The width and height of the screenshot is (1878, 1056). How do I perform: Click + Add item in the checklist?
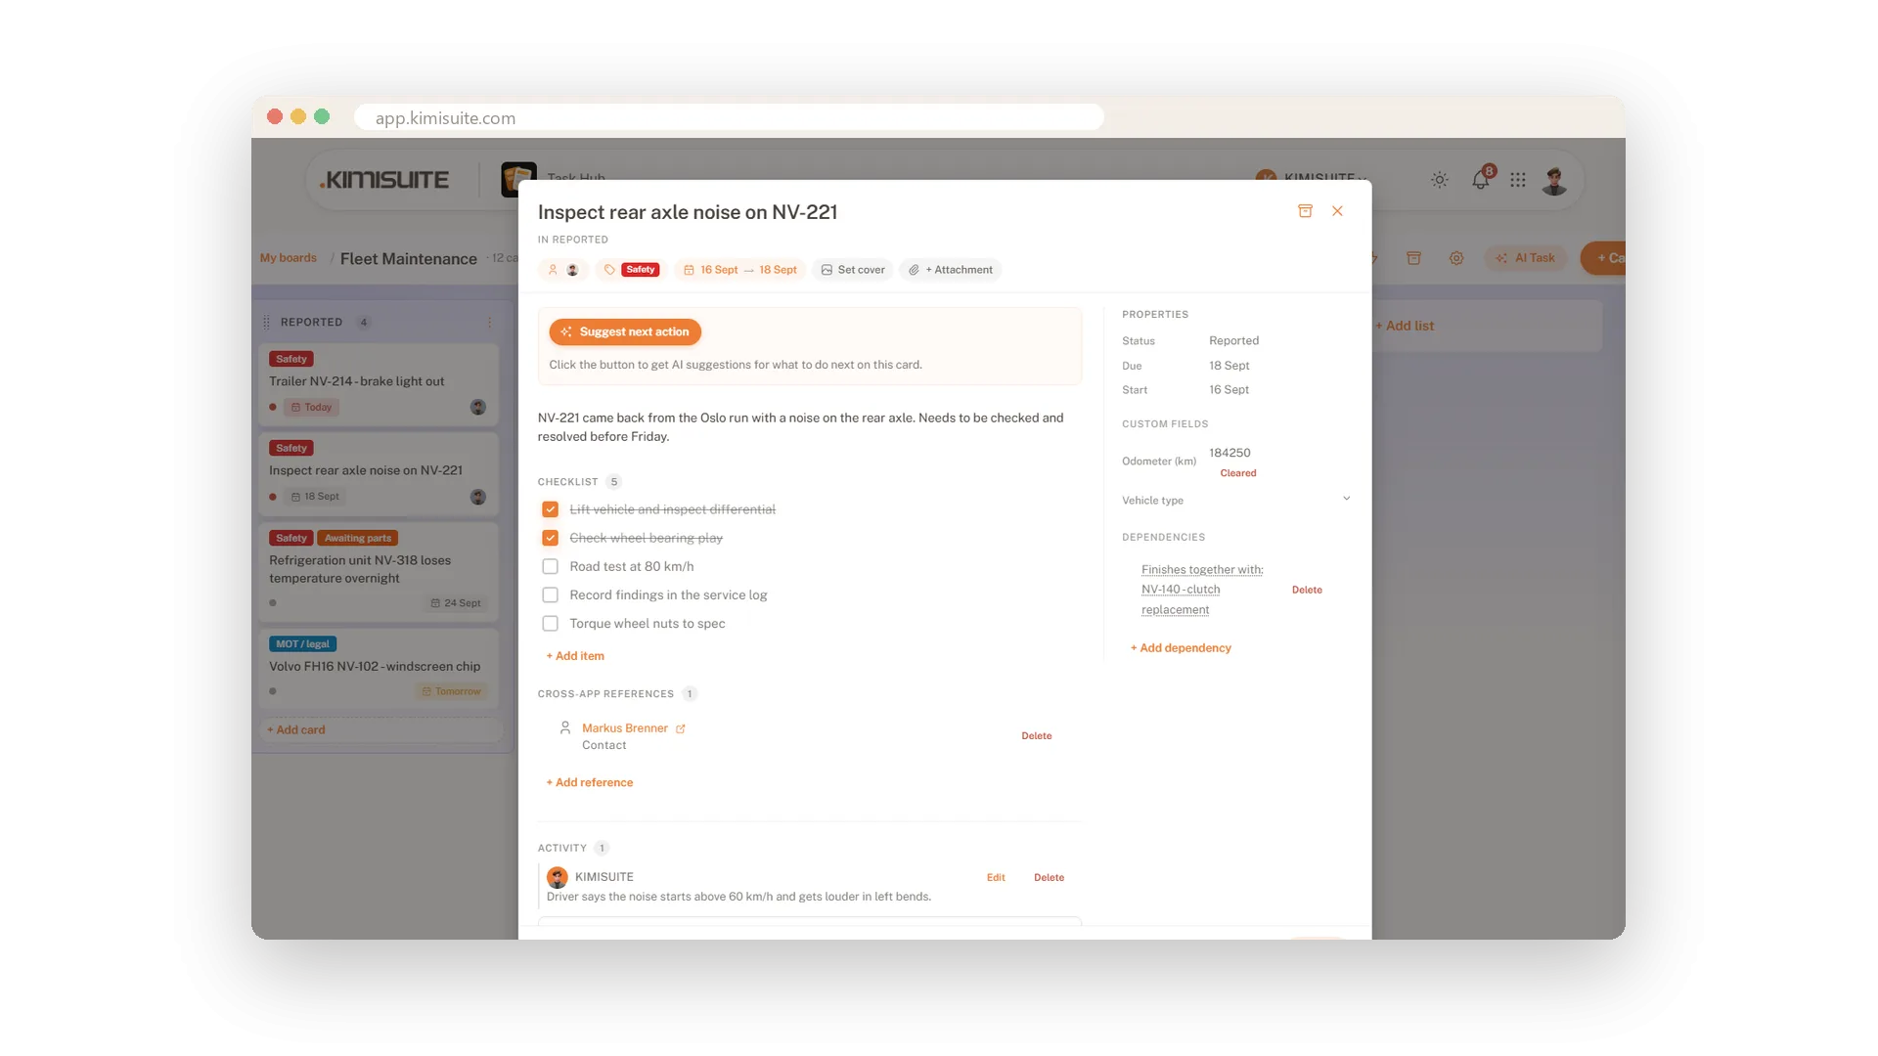pyautogui.click(x=575, y=656)
